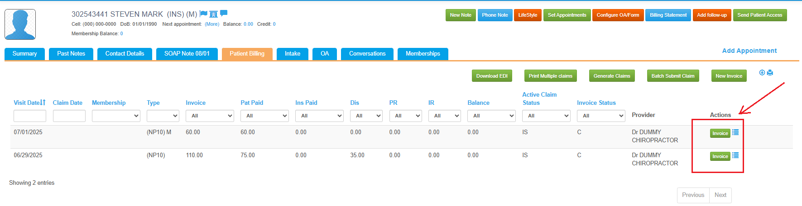802x206 pixels.
Task: Open the Invoice Status filter dropdown
Action: tap(601, 116)
